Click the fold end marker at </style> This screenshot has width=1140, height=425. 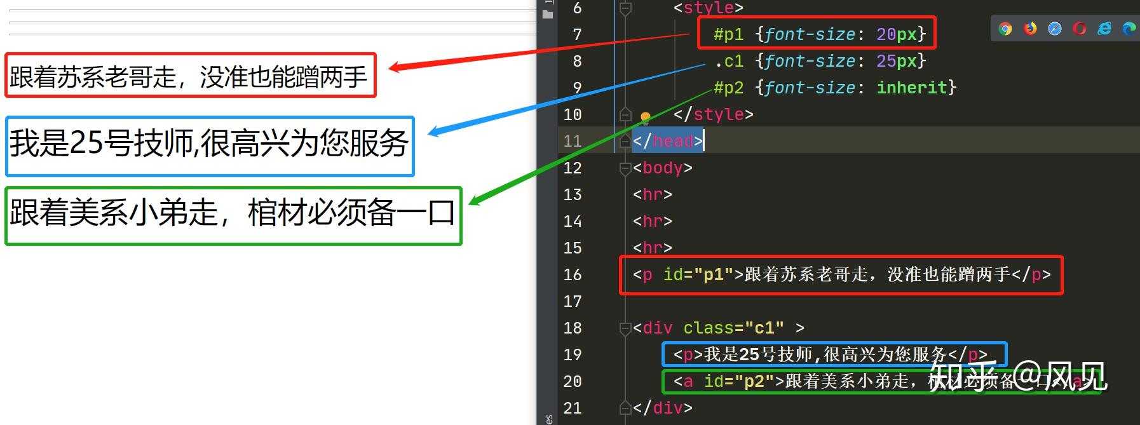click(625, 114)
